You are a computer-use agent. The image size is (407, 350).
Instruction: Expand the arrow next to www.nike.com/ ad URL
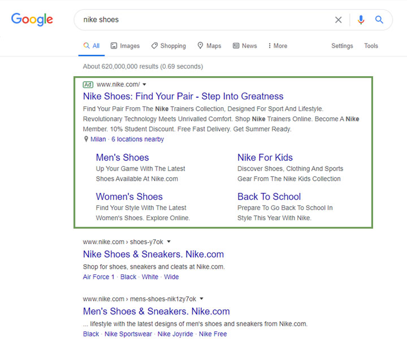[x=145, y=85]
